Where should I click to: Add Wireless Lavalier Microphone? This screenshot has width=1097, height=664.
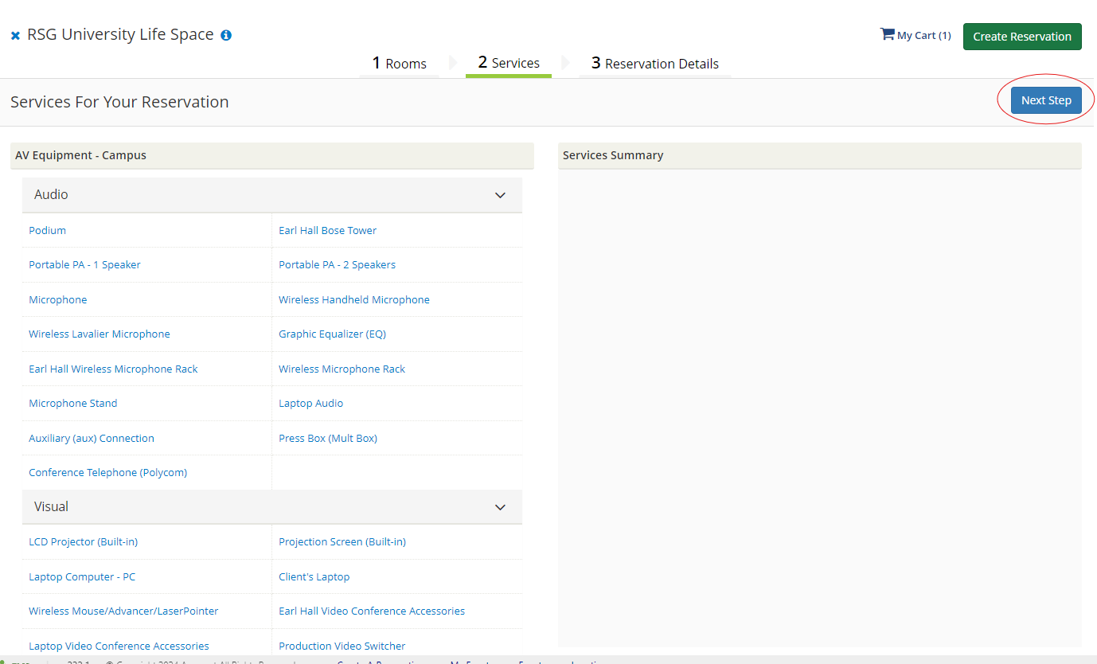(100, 334)
